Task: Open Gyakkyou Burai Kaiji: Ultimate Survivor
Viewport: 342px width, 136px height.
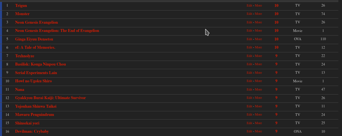Action: 50,98
